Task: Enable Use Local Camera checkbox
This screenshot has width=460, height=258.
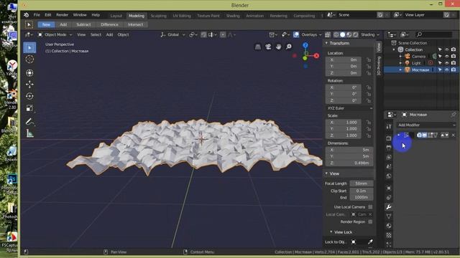Action: tap(370, 207)
